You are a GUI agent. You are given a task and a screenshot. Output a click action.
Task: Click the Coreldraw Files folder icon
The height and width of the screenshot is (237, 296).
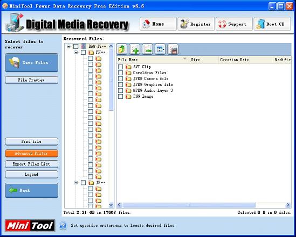[x=128, y=73]
